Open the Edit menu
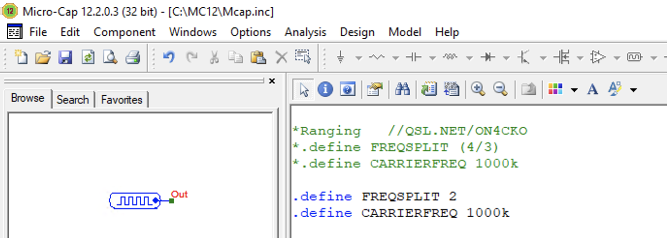This screenshot has height=238, width=667. tap(70, 32)
